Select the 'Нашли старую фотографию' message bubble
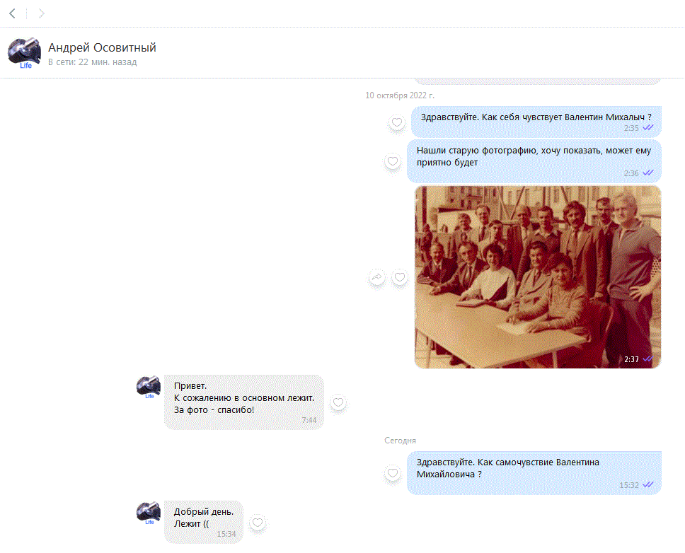The height and width of the screenshot is (553, 685). point(534,157)
